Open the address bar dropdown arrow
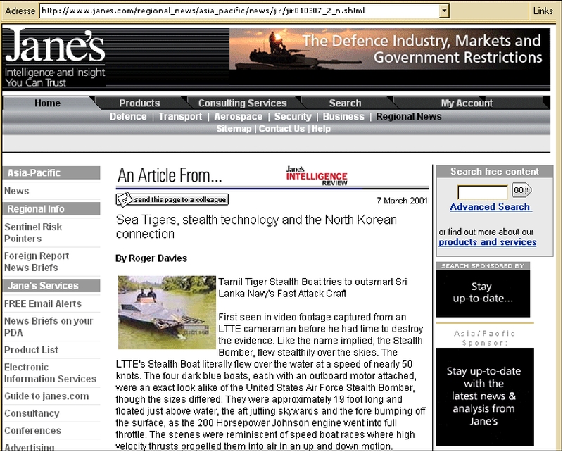This screenshot has width=563, height=452. coord(443,11)
